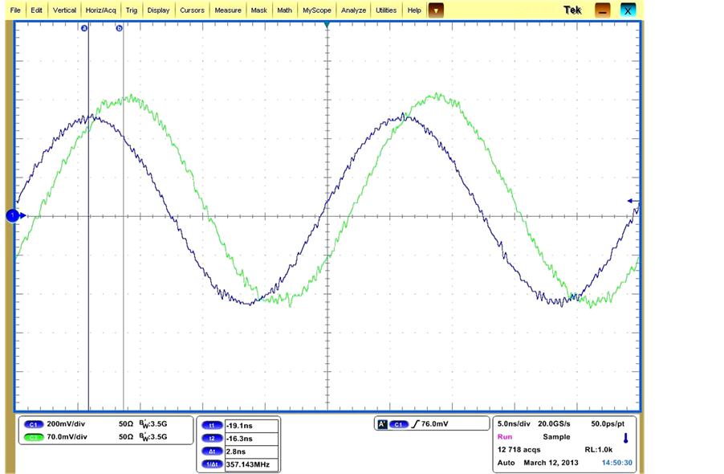The height and width of the screenshot is (474, 724).
Task: Close the Tek application with the X button
Action: pyautogui.click(x=628, y=10)
